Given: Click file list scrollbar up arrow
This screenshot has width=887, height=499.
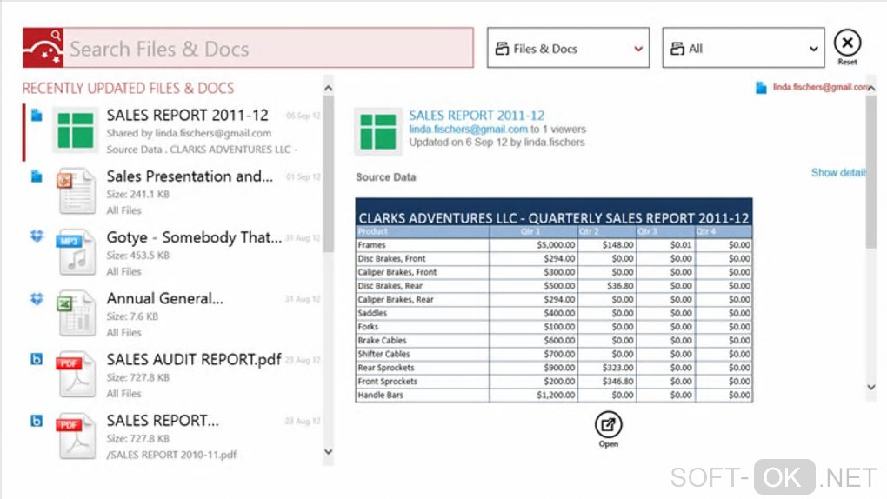Looking at the screenshot, I should click(328, 89).
